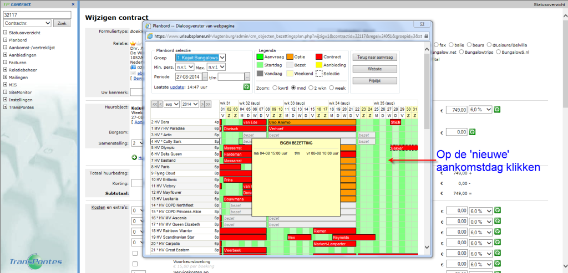Jump forward with the double right arrow
This screenshot has width=568, height=273.
pos(208,104)
